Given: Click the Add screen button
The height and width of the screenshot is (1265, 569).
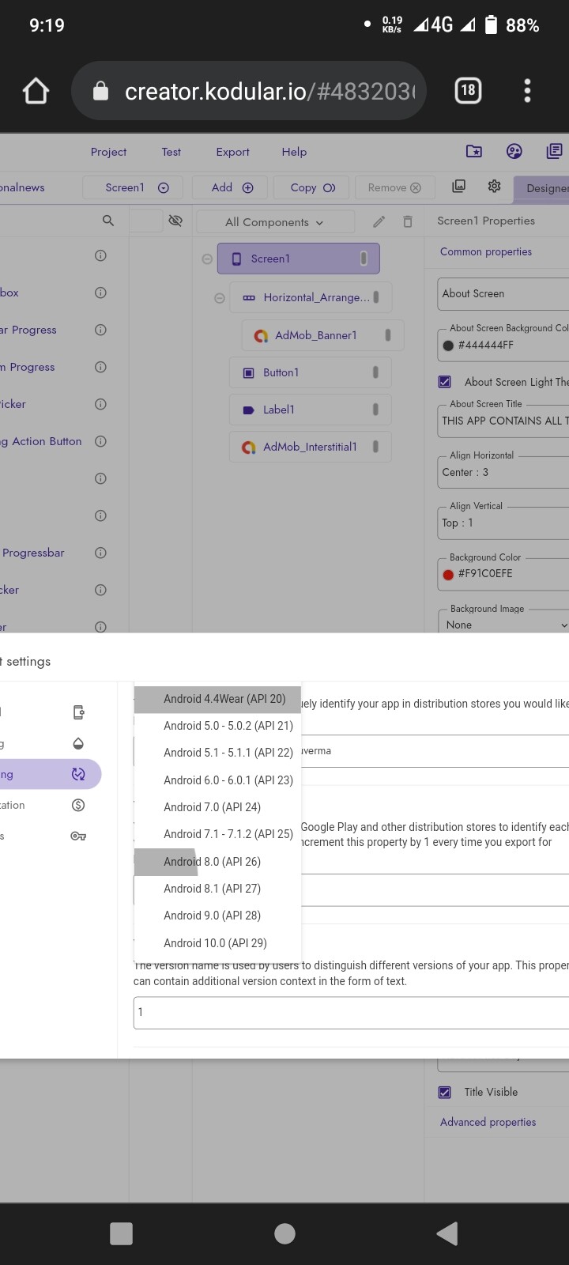Looking at the screenshot, I should (x=232, y=187).
